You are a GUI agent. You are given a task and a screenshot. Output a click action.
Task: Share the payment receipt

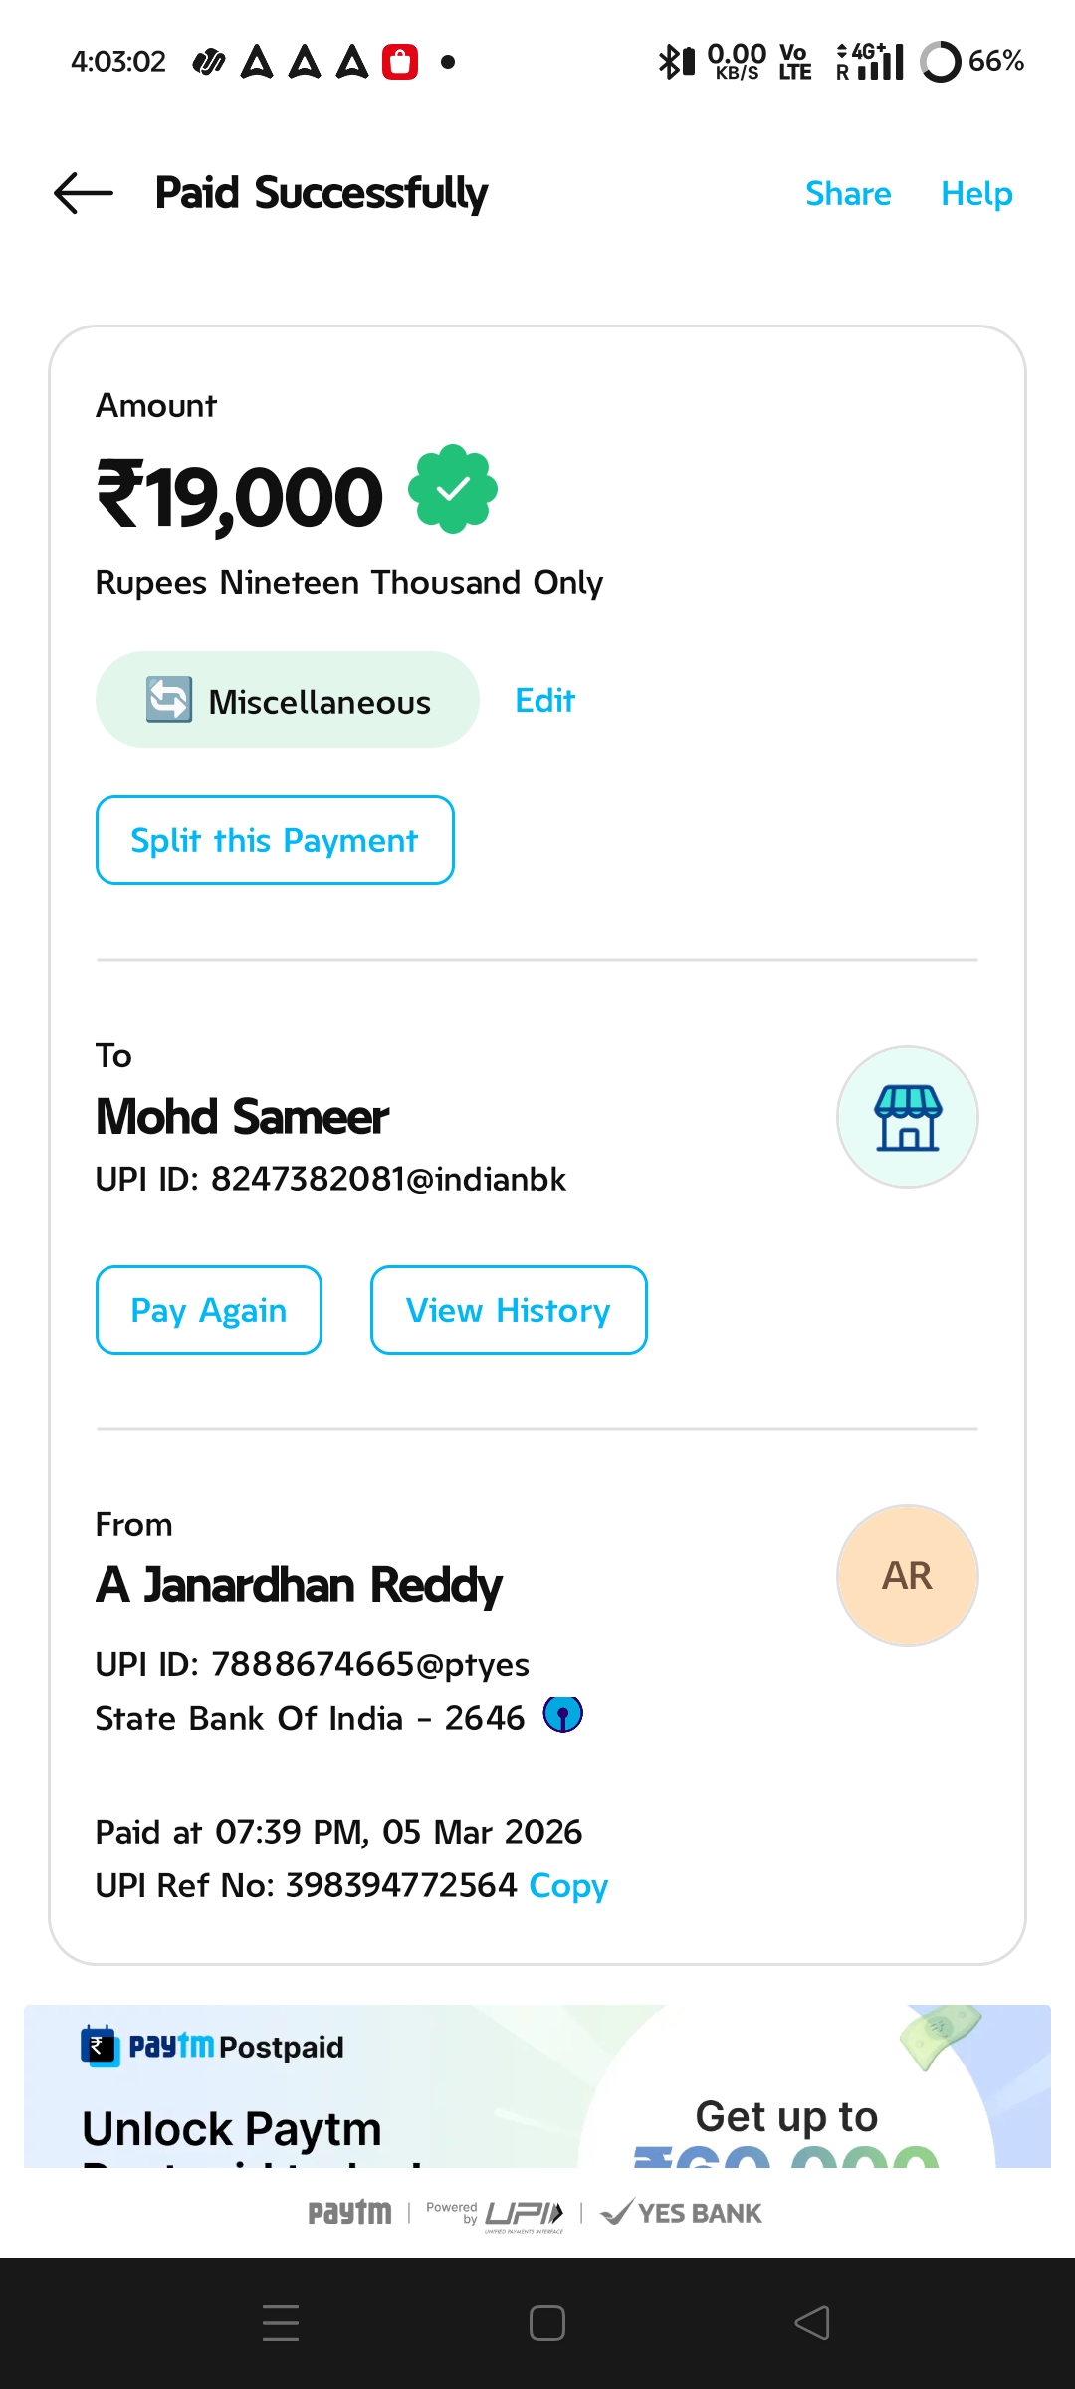point(848,193)
